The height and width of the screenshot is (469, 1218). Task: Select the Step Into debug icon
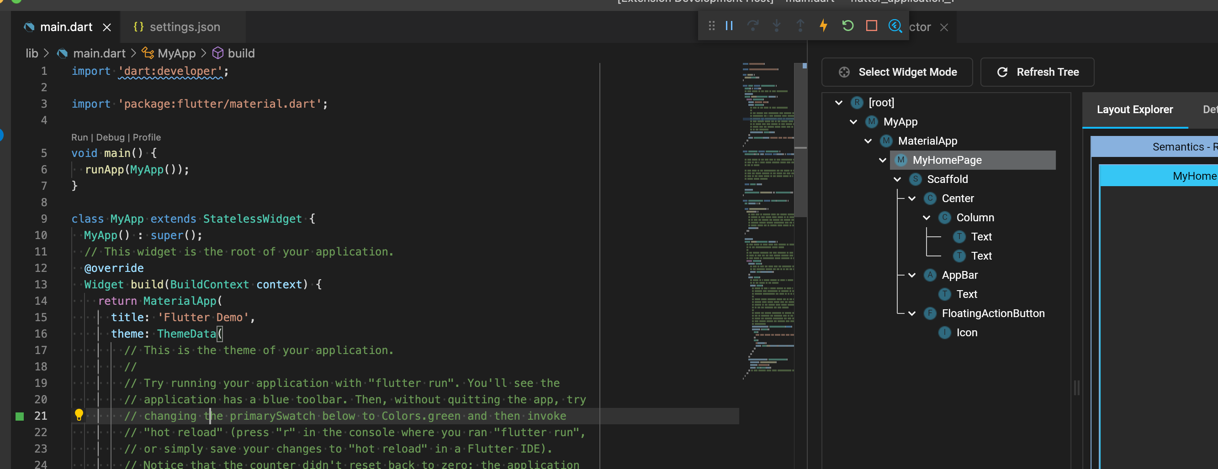(776, 26)
